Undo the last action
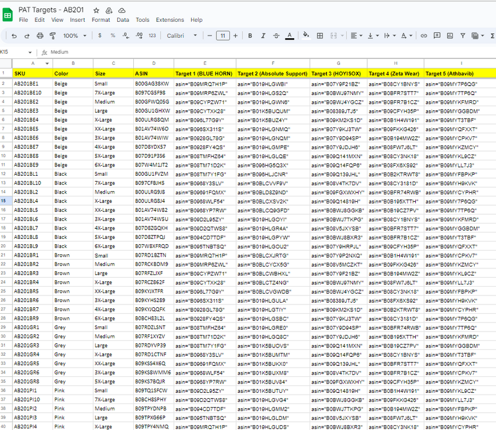The image size is (496, 430). tap(14, 36)
